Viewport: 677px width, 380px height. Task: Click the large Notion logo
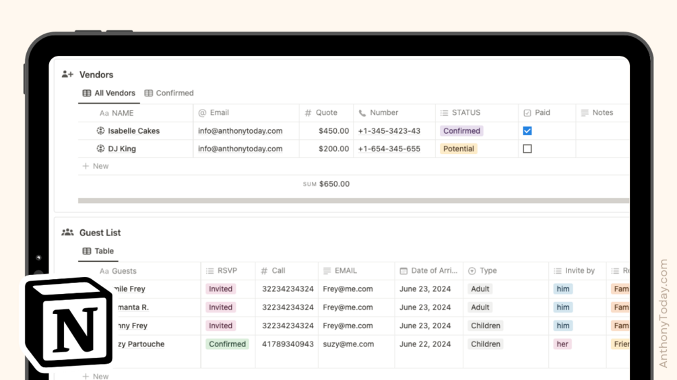point(68,323)
